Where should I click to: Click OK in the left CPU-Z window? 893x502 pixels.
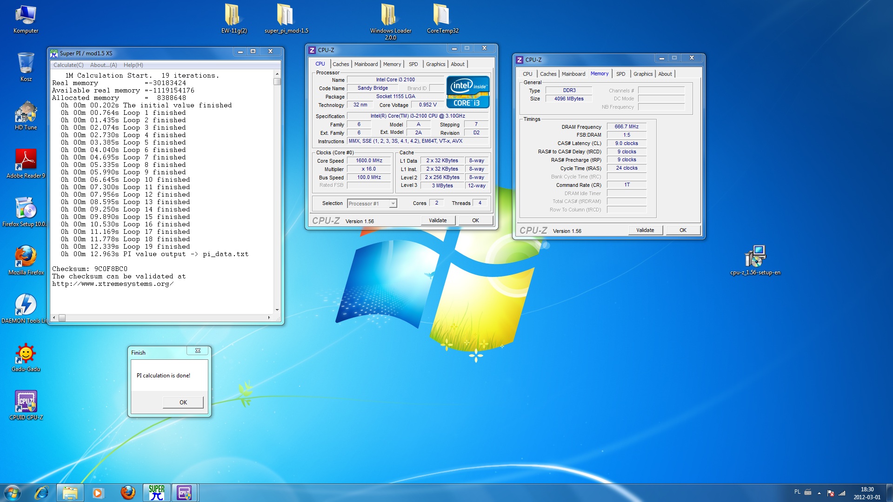click(x=475, y=221)
